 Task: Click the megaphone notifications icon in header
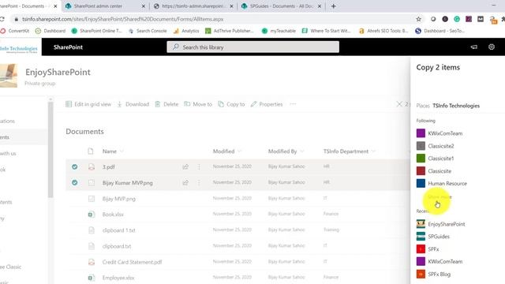point(473,47)
